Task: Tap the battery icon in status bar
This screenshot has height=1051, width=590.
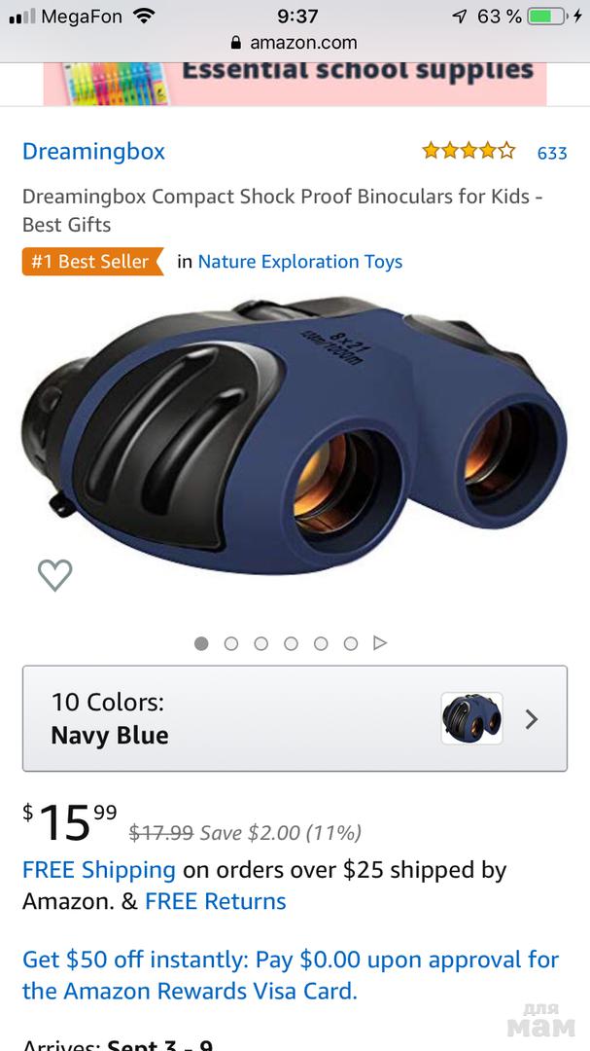Action: pos(547,17)
